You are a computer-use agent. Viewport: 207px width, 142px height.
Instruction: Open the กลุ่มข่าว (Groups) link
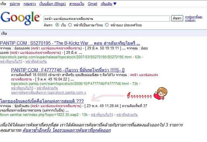pos(30,4)
